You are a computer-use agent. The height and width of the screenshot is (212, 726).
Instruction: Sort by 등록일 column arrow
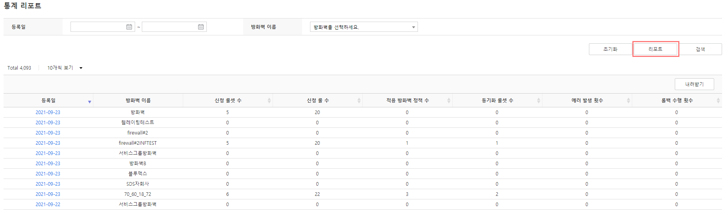90,102
